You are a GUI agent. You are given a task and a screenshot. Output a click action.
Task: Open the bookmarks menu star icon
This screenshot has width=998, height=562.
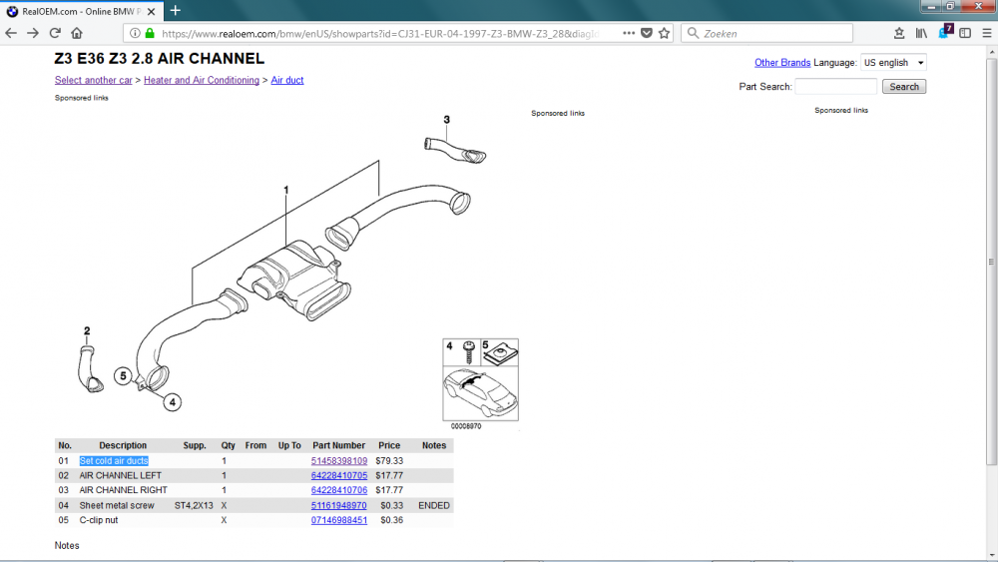tap(899, 33)
